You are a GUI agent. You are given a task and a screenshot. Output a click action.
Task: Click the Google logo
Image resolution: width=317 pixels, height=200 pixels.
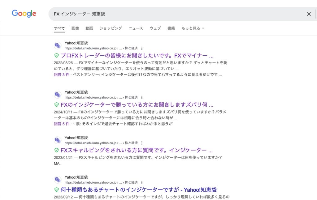pos(24,14)
